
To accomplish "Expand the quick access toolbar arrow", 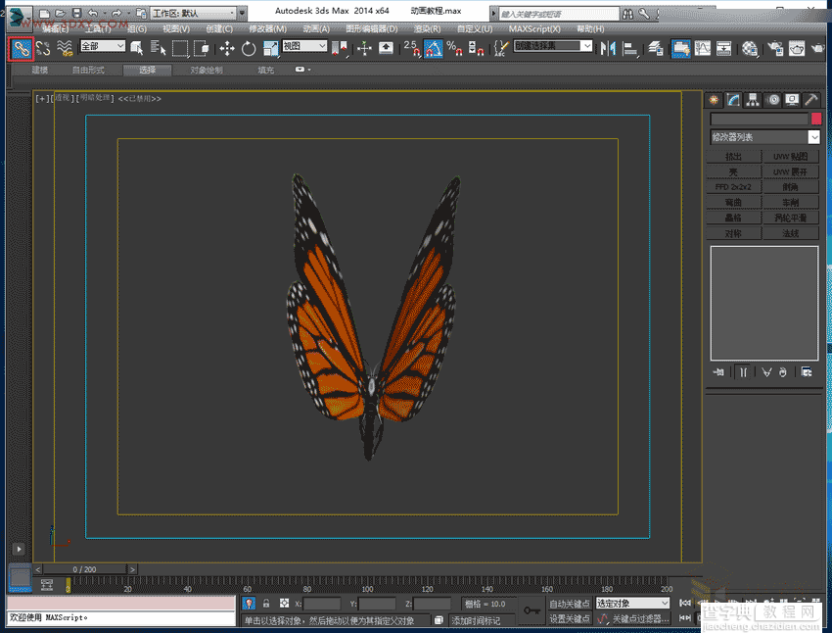I will pos(243,13).
